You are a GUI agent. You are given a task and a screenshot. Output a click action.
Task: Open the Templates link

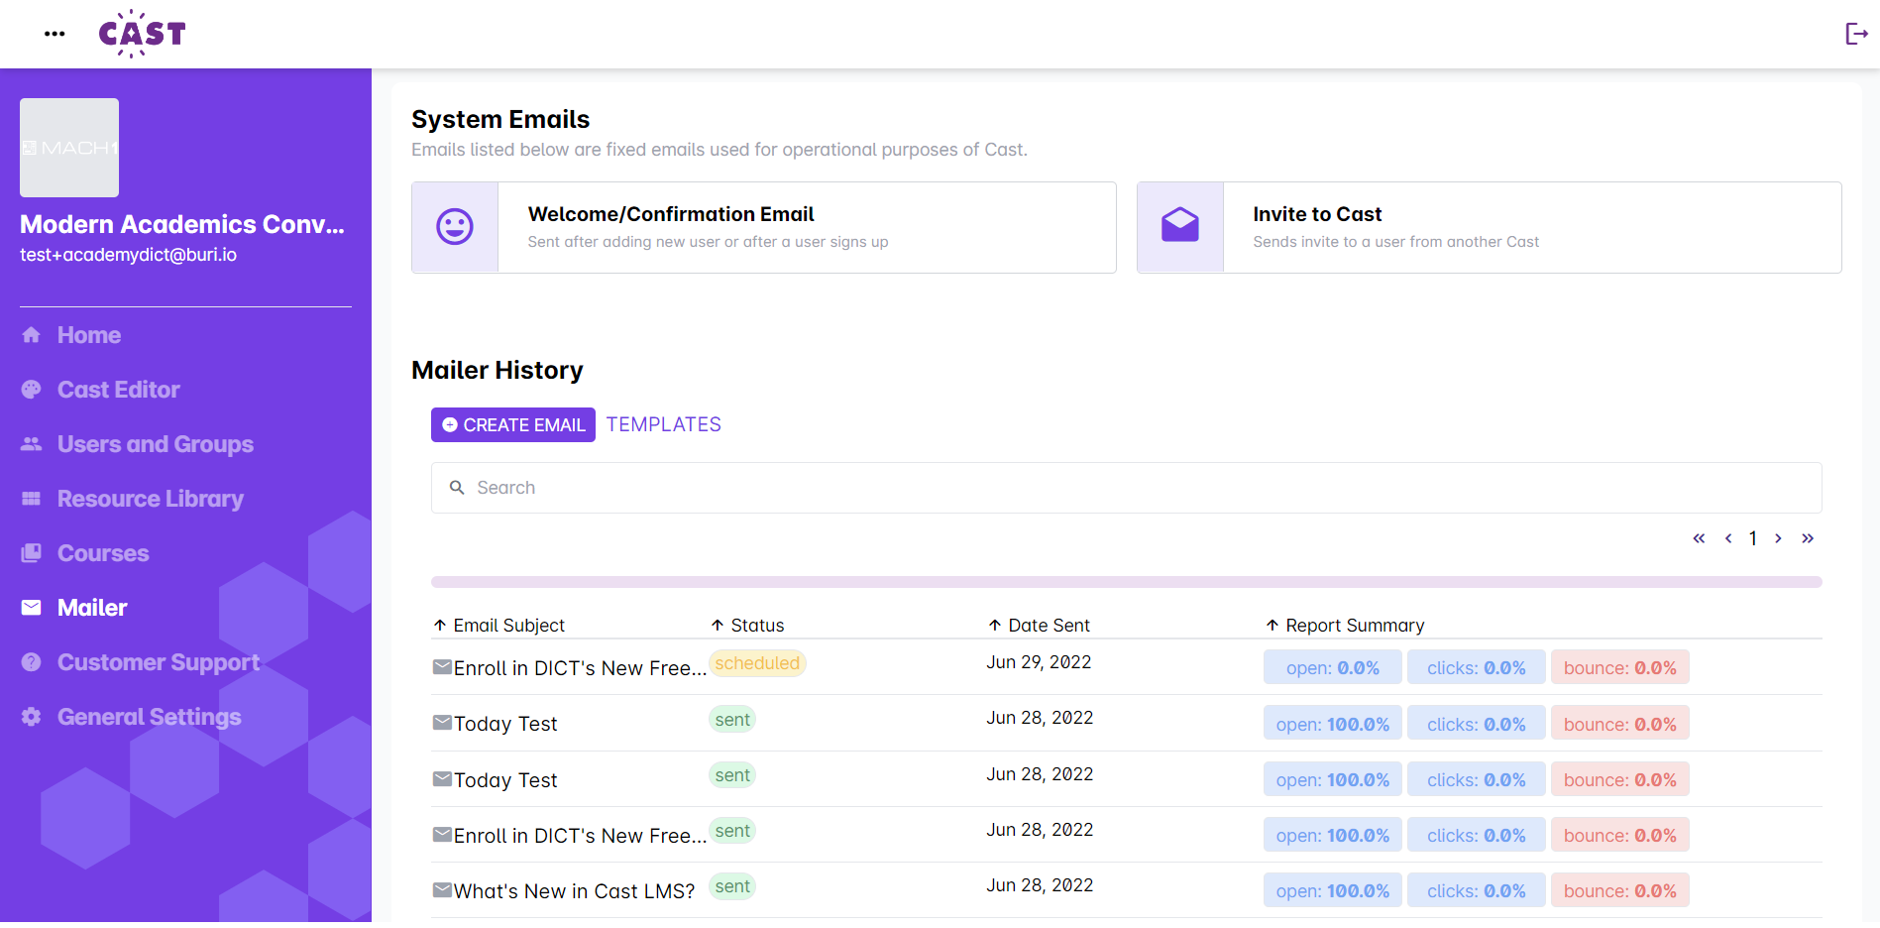tap(663, 424)
